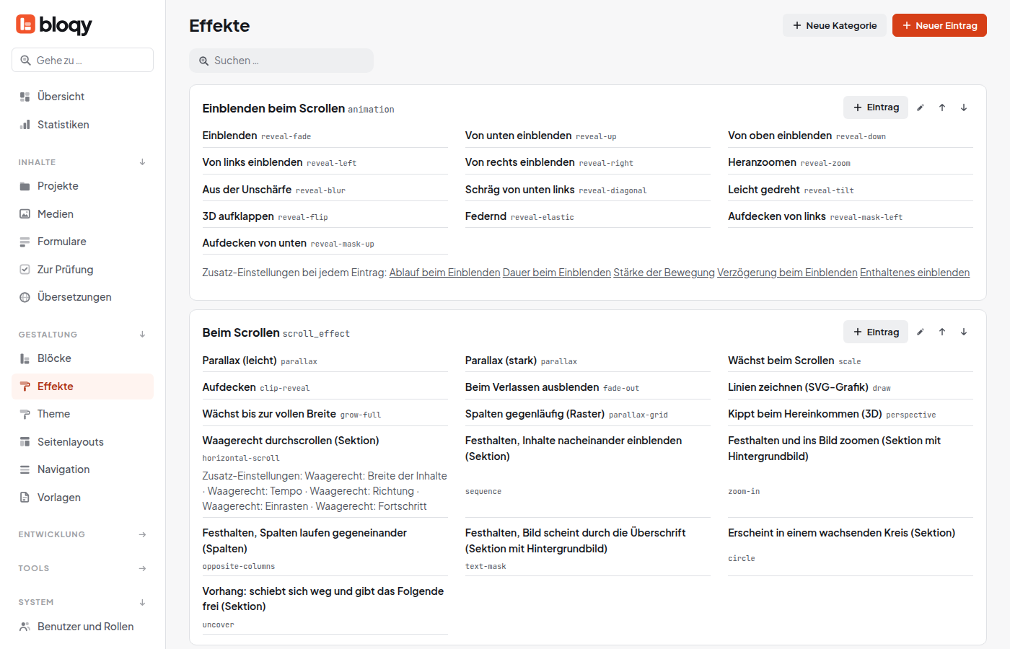This screenshot has height=649, width=1010.
Task: Move Einblenden beim Scrollen category down
Action: pyautogui.click(x=963, y=107)
